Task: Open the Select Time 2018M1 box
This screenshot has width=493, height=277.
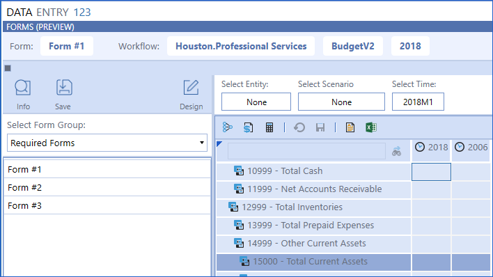Action: click(418, 102)
